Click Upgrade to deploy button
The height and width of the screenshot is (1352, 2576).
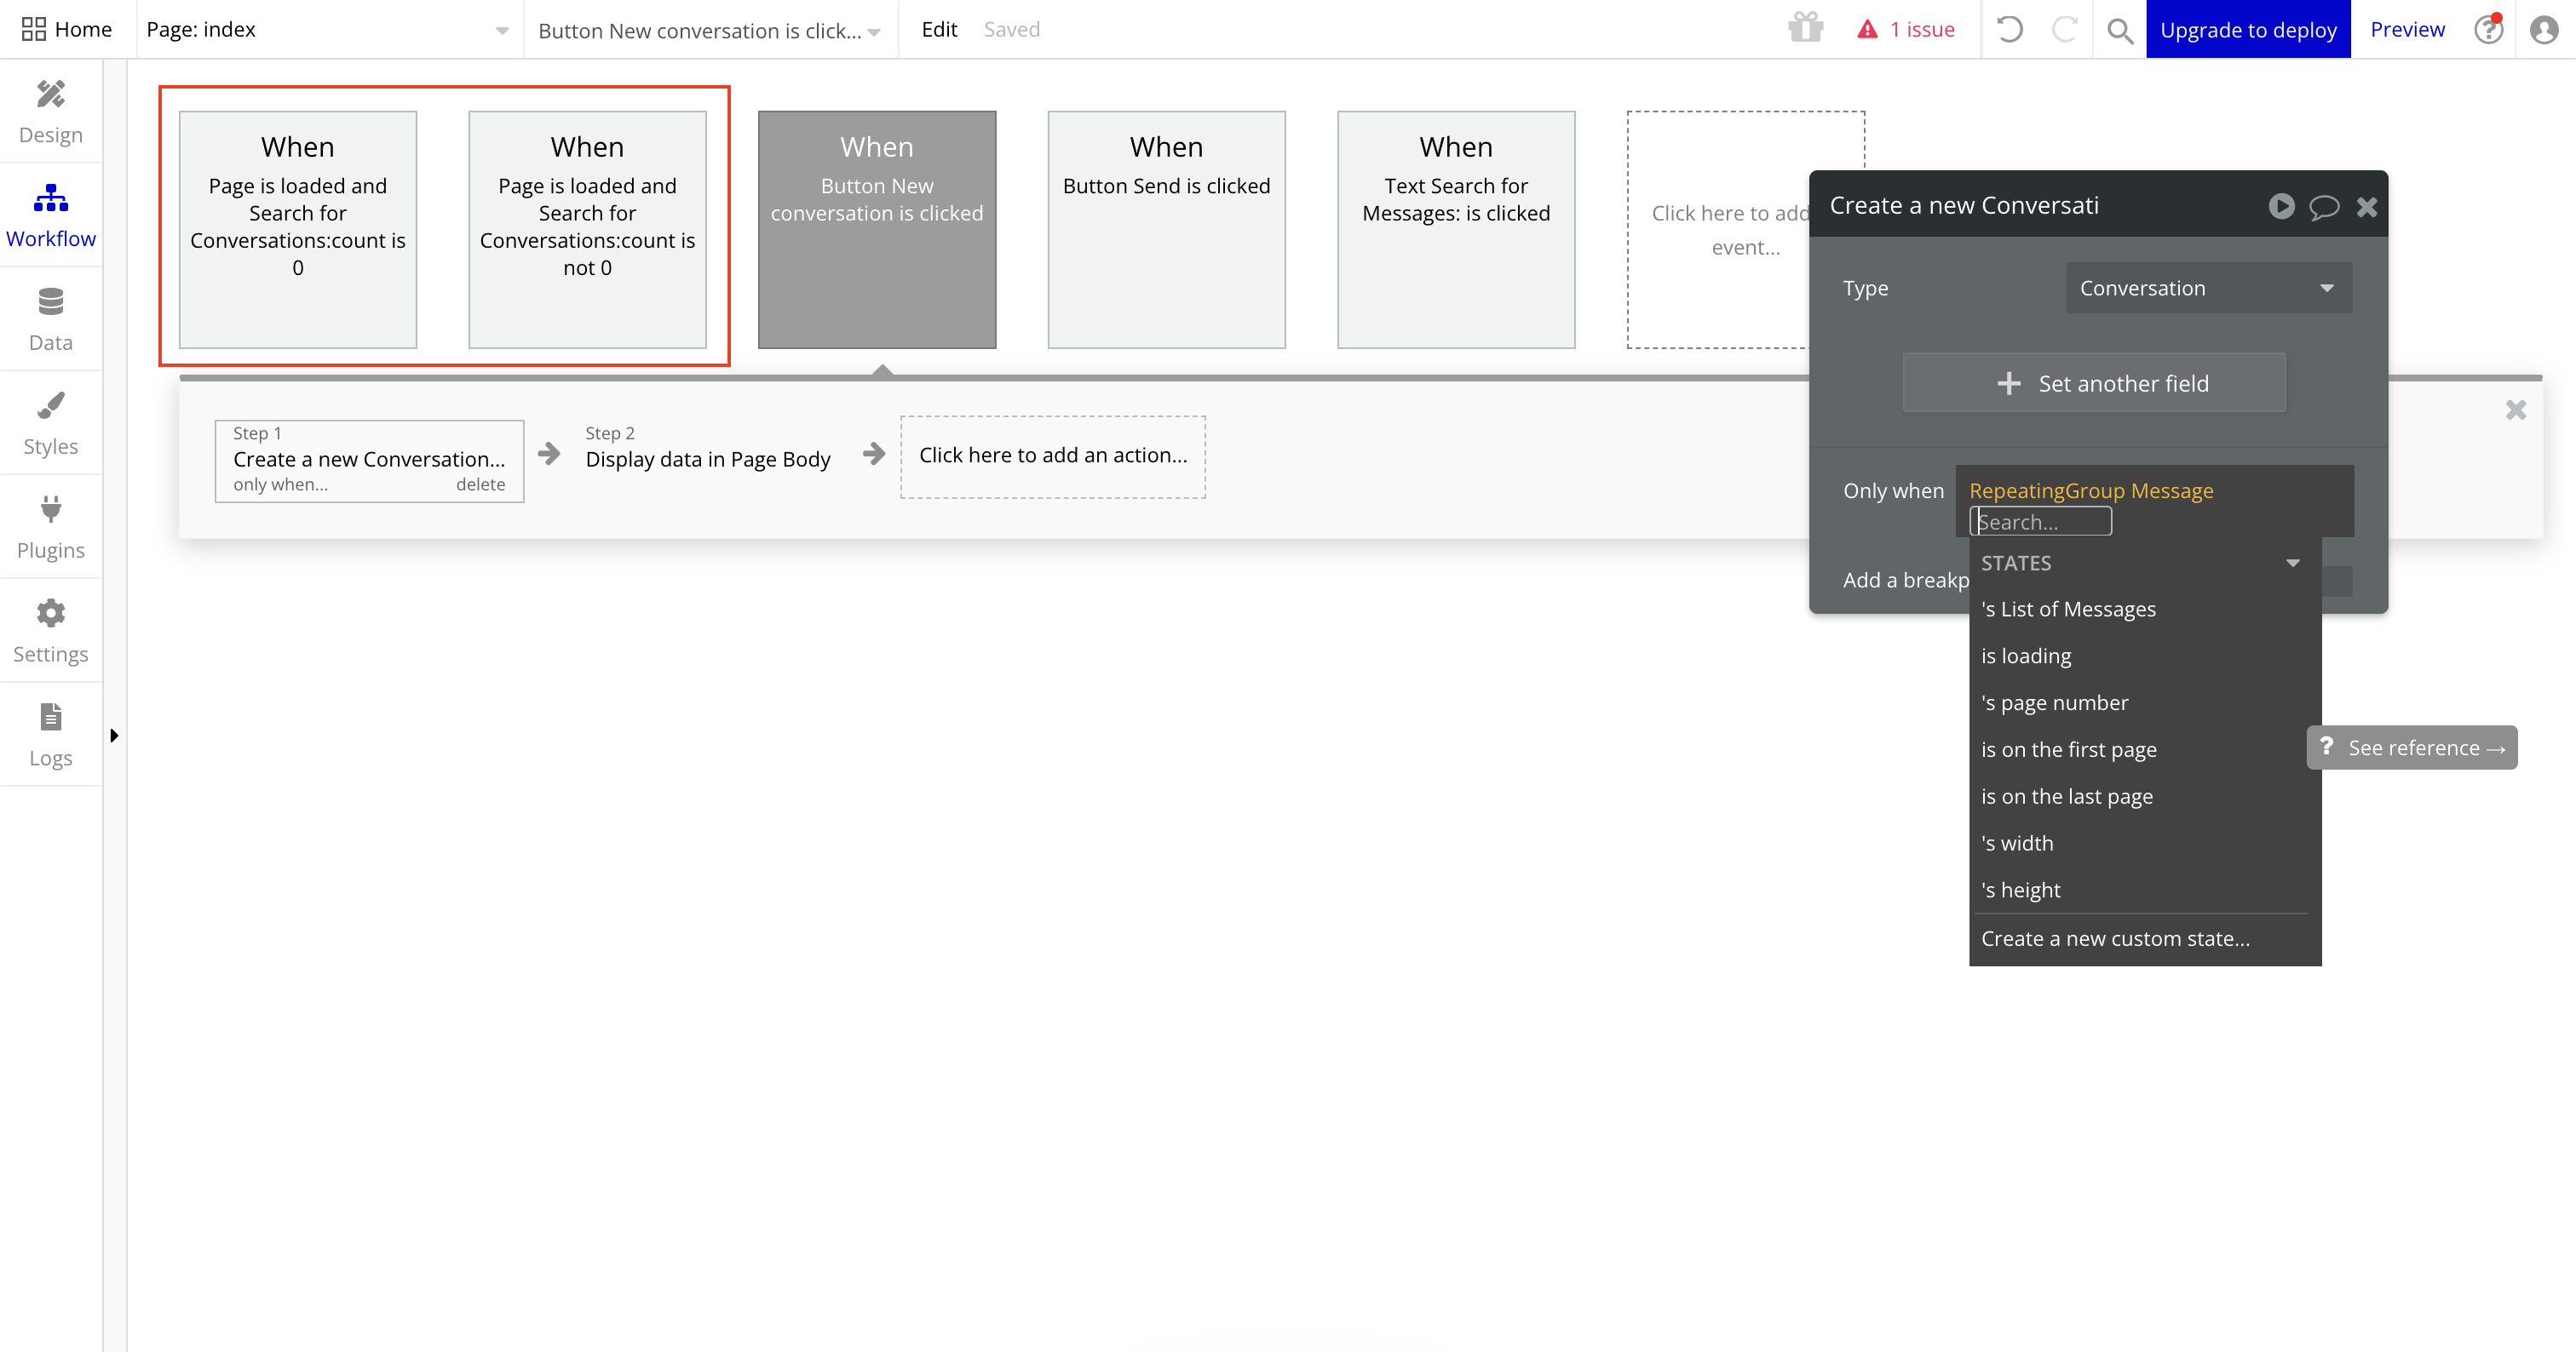(x=2247, y=30)
